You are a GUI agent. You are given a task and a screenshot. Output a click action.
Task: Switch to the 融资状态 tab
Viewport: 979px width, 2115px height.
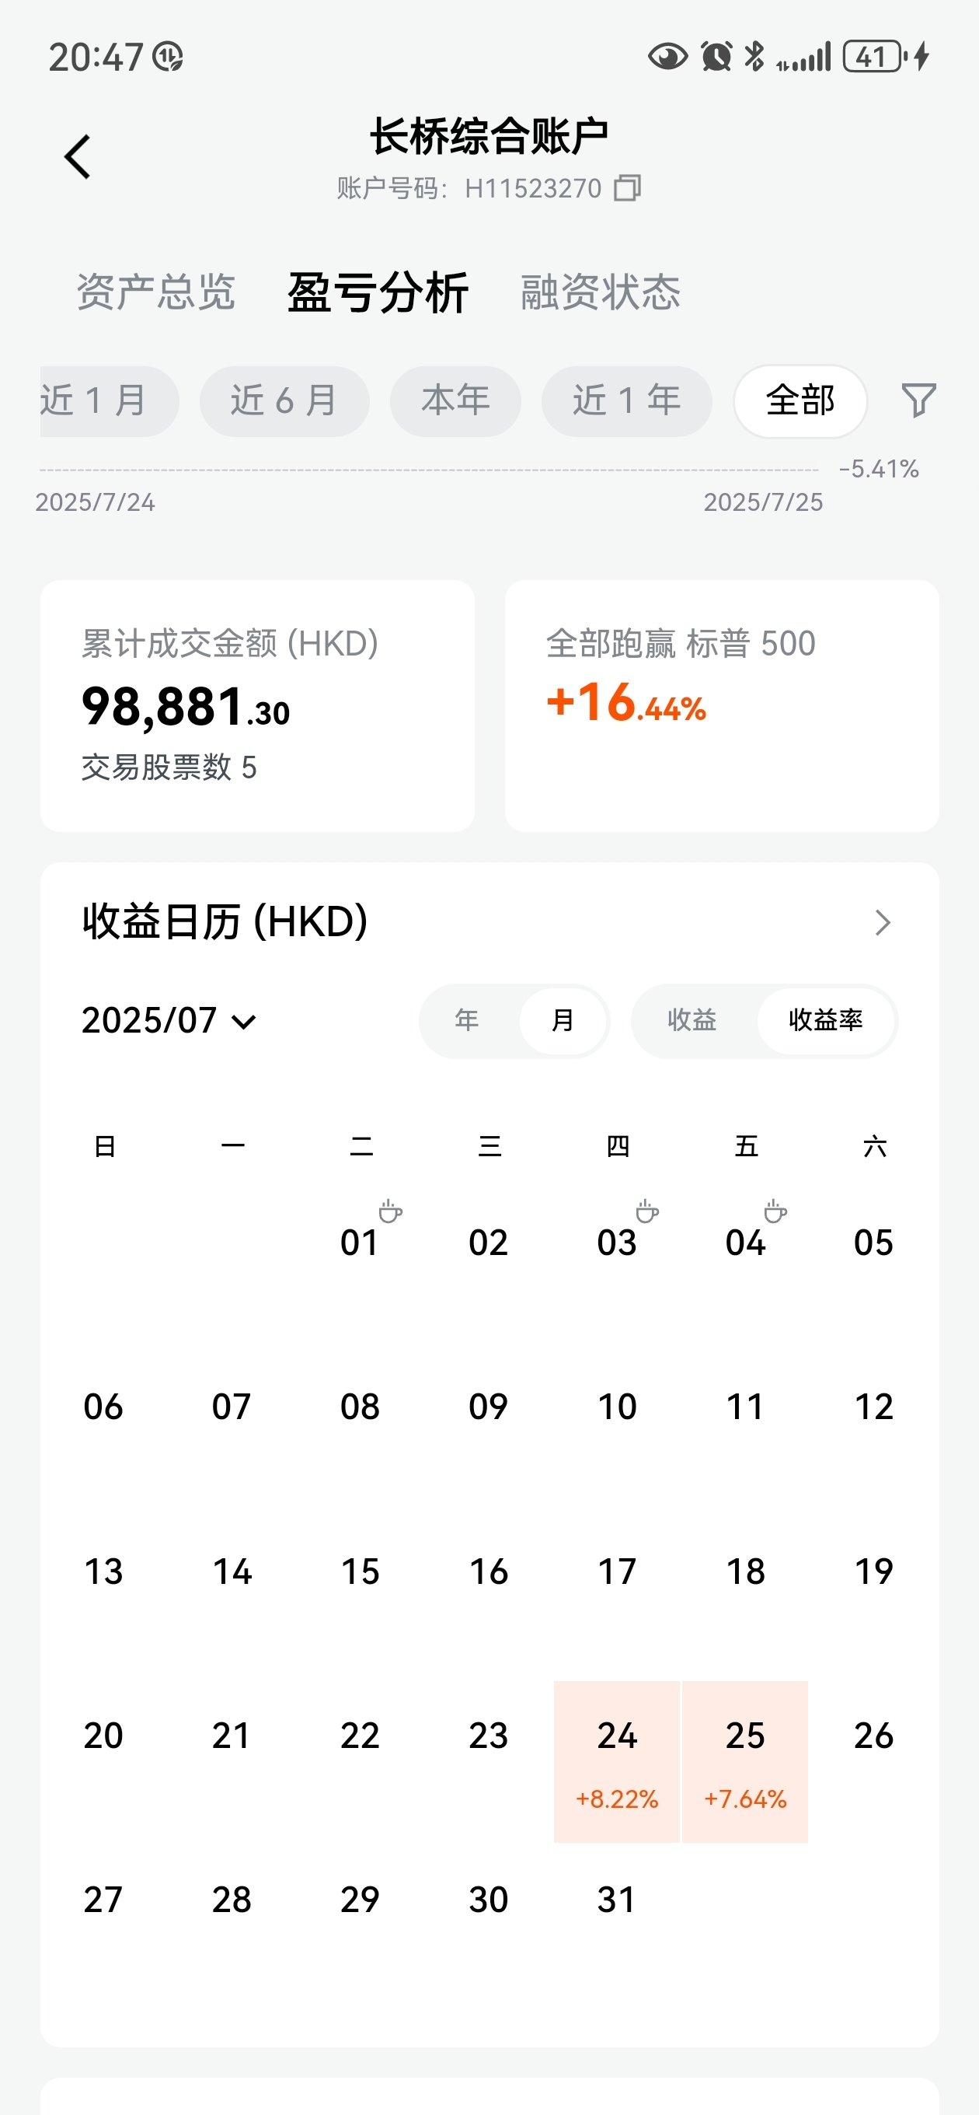point(601,292)
